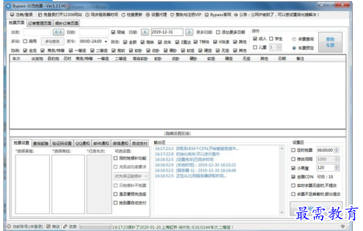Viewport: 363px width, 231px height.
Task: Open 优先保证能候补 dropdown
Action: 131,176
